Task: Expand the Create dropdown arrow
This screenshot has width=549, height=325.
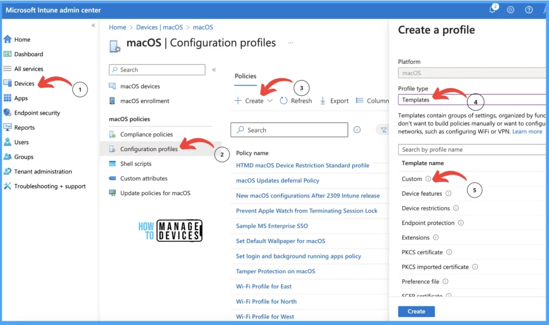Action: [270, 101]
